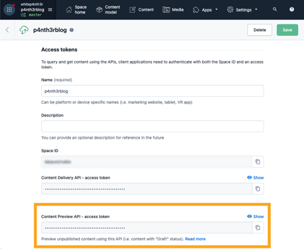This screenshot has width=304, height=249.
Task: Show the Content Preview API token
Action: [255, 217]
